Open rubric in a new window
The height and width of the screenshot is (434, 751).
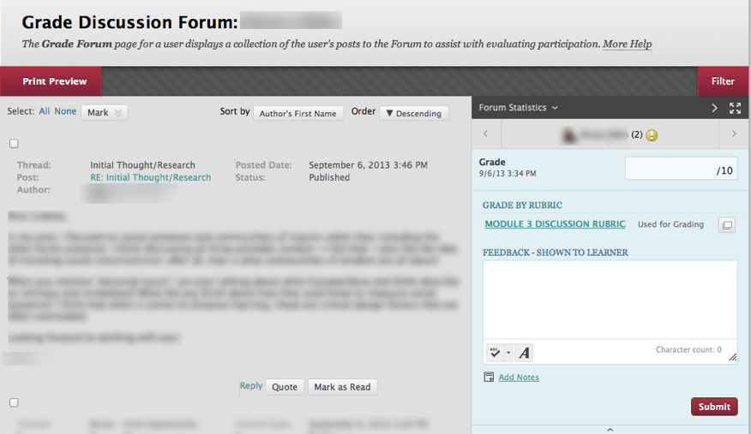coord(726,225)
